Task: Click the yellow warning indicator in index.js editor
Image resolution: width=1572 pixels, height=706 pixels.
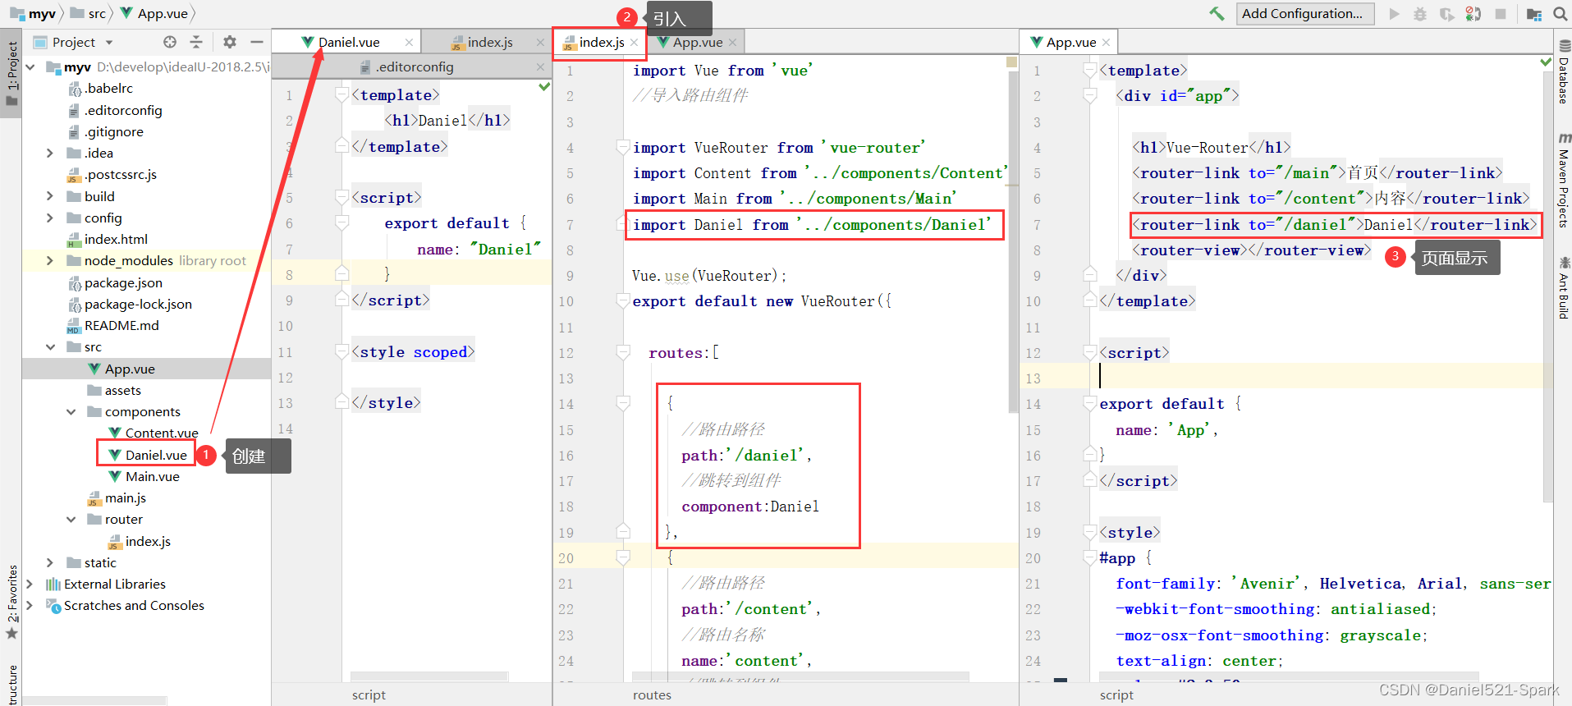Action: point(1012,62)
